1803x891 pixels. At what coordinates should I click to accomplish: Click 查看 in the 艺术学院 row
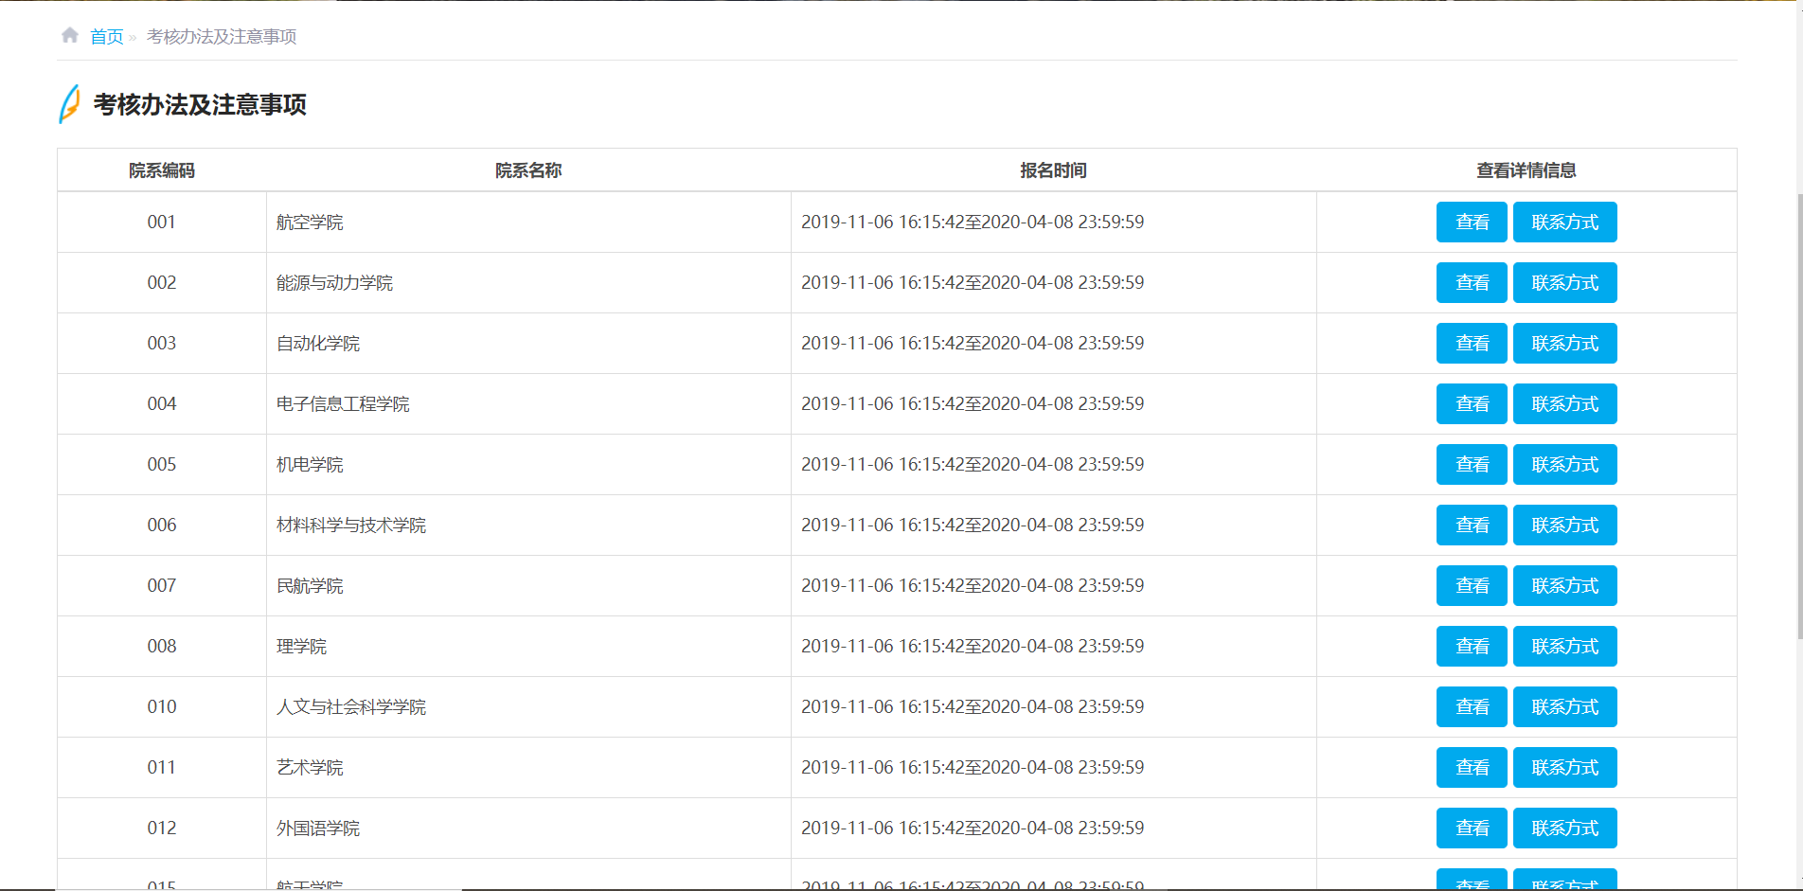(x=1472, y=767)
